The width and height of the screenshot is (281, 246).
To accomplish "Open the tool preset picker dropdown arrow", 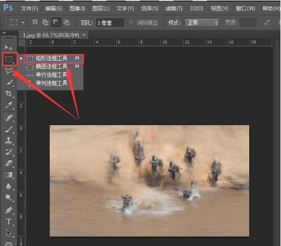I will (x=23, y=23).
